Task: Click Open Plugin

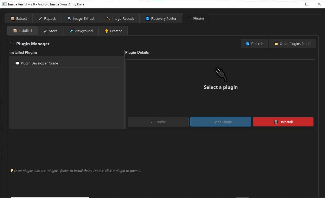Action: pyautogui.click(x=221, y=122)
